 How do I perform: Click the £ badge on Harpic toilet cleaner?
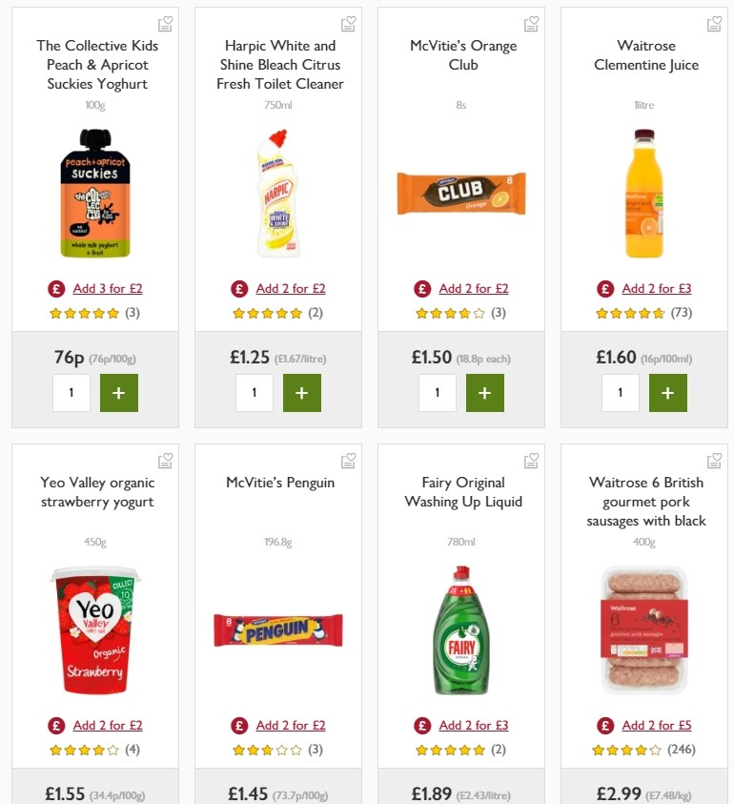(x=236, y=288)
